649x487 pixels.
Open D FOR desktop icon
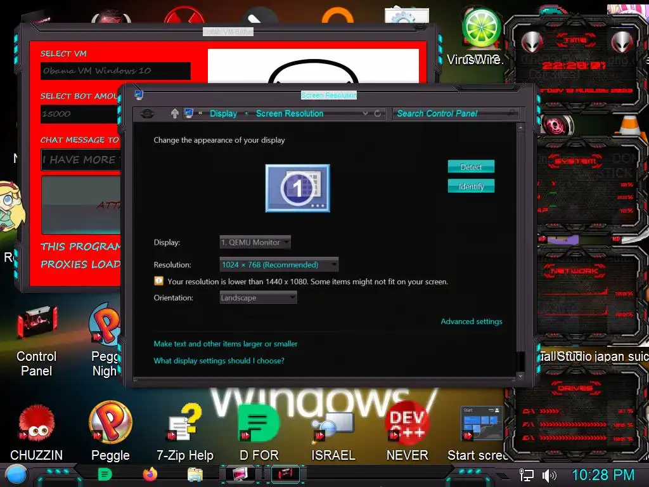coord(259,432)
